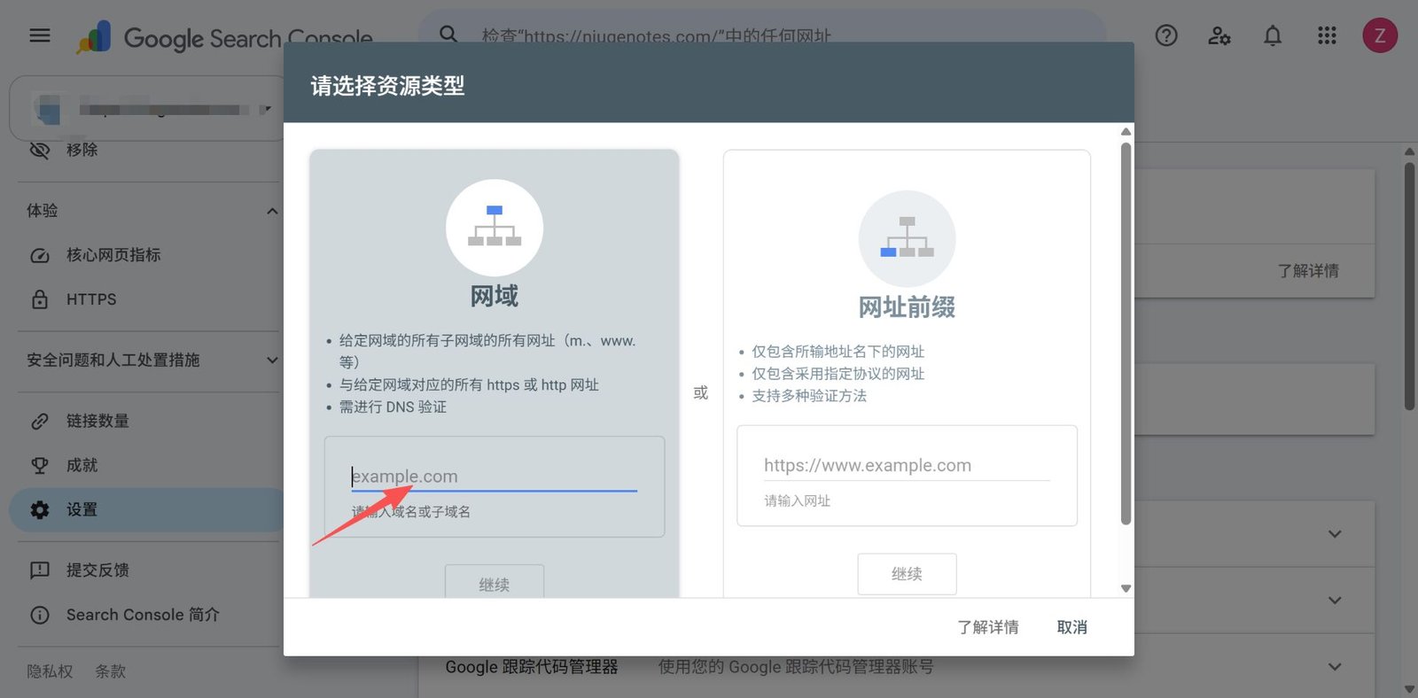The height and width of the screenshot is (698, 1418).
Task: Click the dialog's vertical scrollbar
Action: [x=1126, y=333]
